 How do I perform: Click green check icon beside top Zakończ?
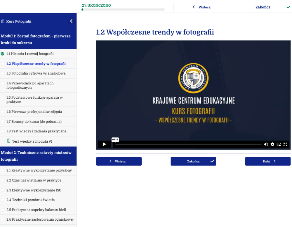pyautogui.click(x=288, y=7)
